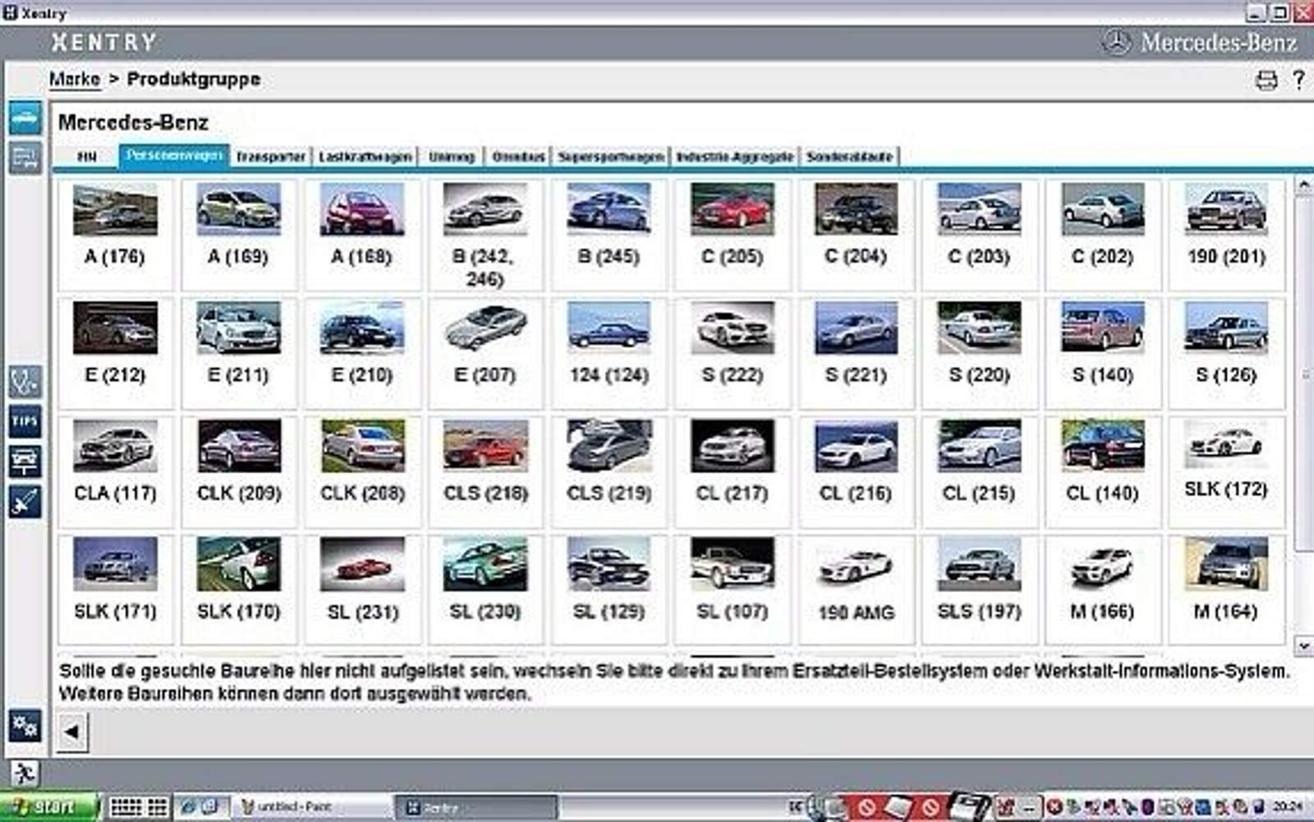Open the stethoscope diagnosis icon
This screenshot has height=822, width=1314.
[x=25, y=382]
